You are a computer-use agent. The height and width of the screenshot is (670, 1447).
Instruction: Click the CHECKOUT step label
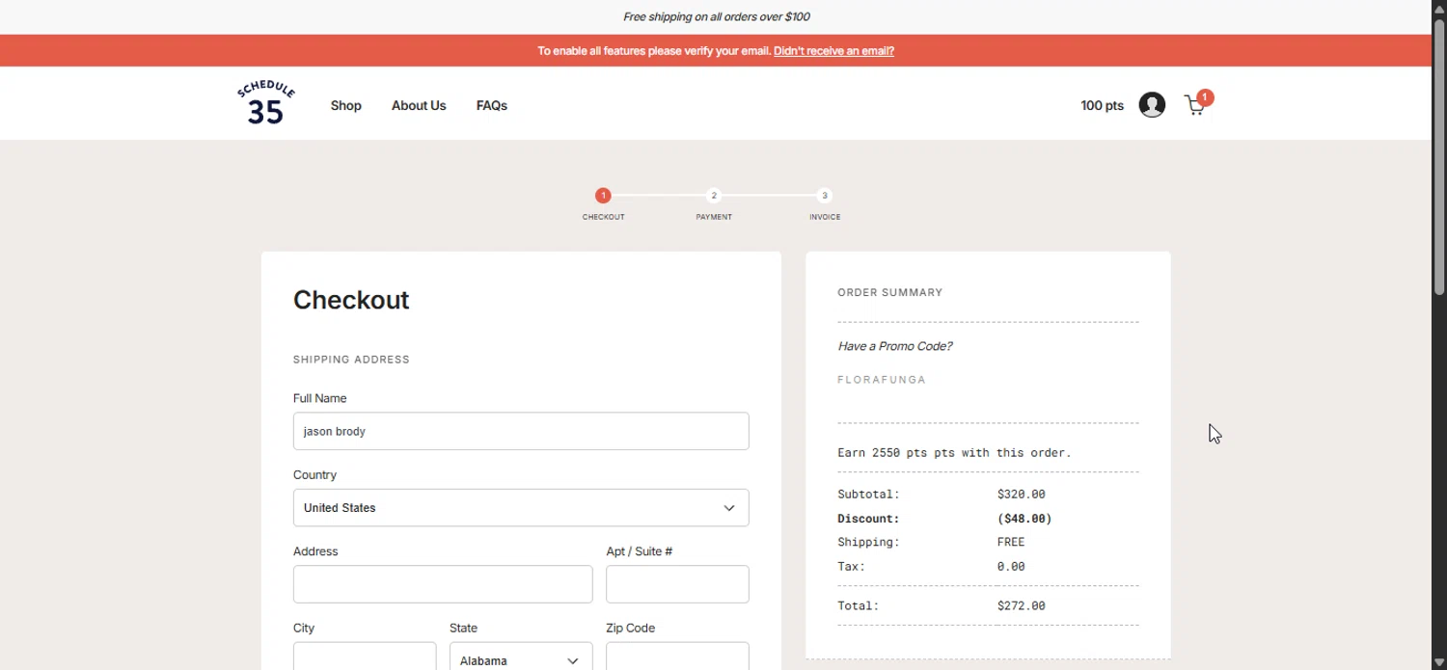(603, 217)
